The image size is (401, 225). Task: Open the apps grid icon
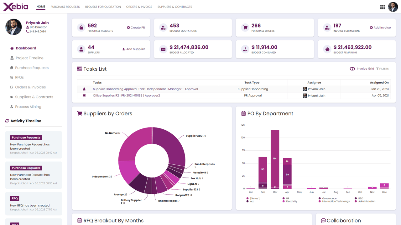383,7
